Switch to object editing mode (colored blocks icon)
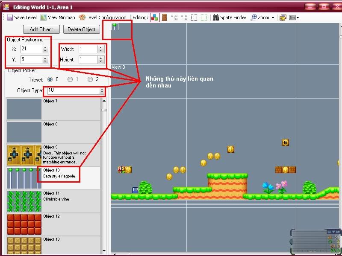The height and width of the screenshot is (256, 342). click(x=155, y=17)
